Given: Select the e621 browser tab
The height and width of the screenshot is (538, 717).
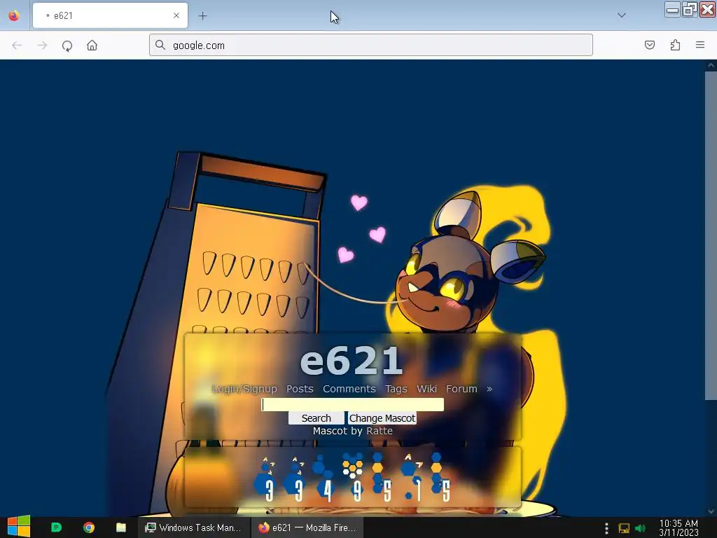Looking at the screenshot, I should coord(110,15).
